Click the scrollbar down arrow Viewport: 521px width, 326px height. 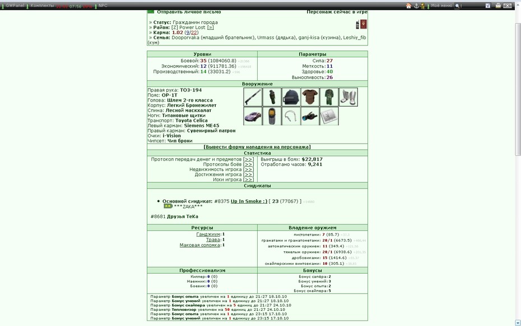(518, 323)
